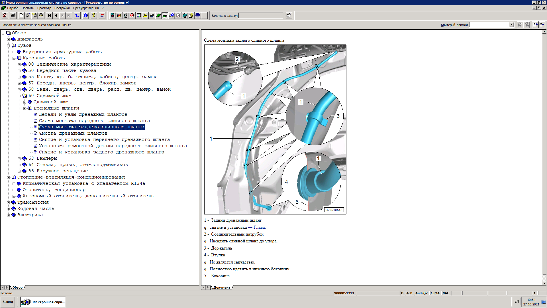Click into the Заметка к заказу field
Image resolution: width=547 pixels, height=308 pixels.
[260, 16]
